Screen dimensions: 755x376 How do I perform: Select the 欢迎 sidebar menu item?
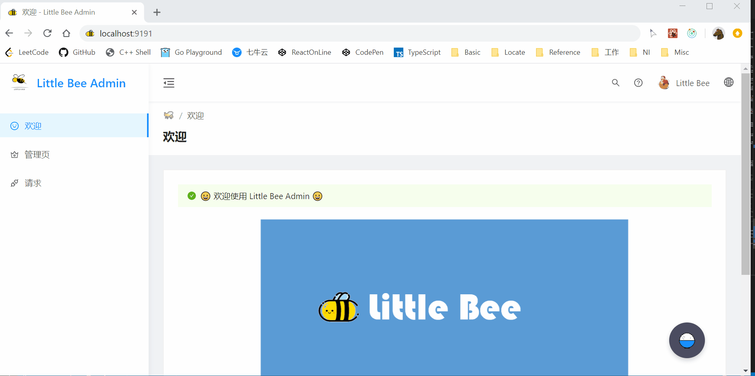tap(74, 126)
